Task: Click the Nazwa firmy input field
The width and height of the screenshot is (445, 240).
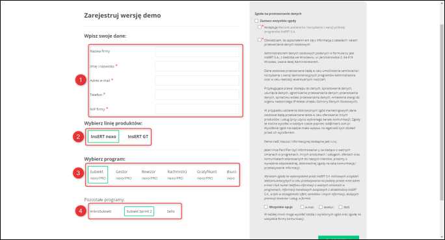Action: click(x=197, y=51)
